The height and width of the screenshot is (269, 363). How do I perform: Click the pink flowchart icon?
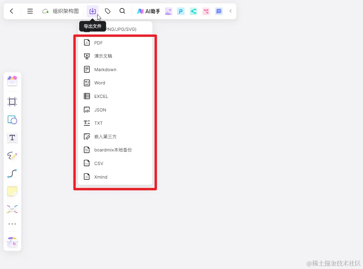tap(206, 11)
